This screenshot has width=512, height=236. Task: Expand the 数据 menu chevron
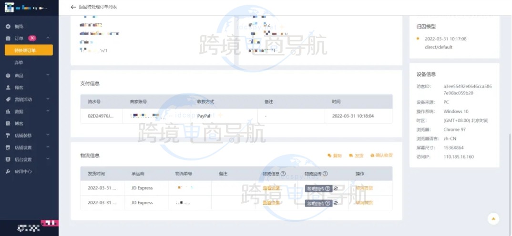coord(48,111)
